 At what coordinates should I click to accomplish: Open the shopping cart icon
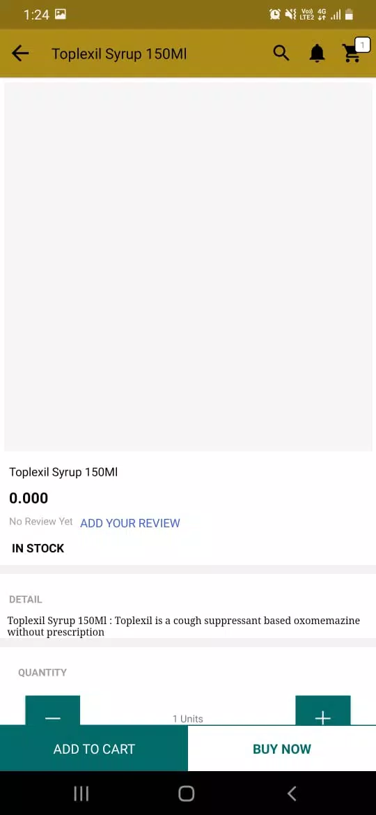pyautogui.click(x=352, y=54)
